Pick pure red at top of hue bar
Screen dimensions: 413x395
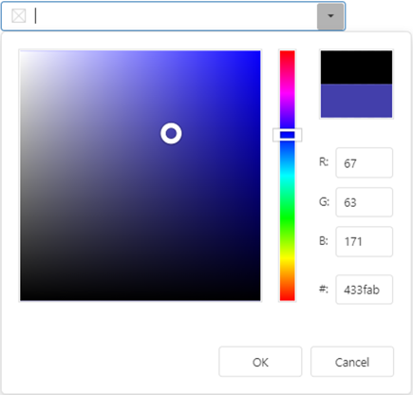coord(288,52)
